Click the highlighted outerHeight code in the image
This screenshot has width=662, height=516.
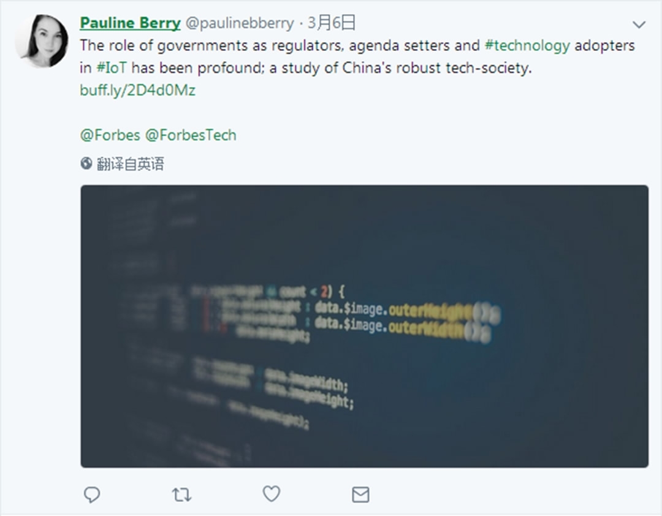[430, 310]
